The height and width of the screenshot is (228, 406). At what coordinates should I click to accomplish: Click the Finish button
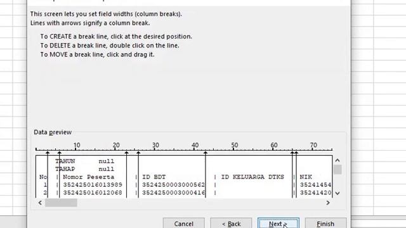325,224
